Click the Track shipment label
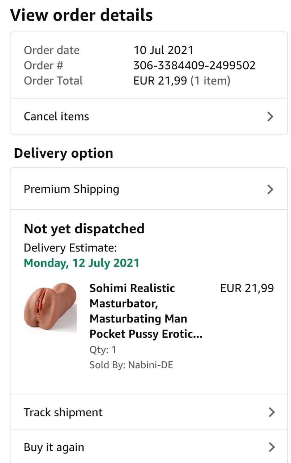The image size is (291, 463). [x=63, y=412]
